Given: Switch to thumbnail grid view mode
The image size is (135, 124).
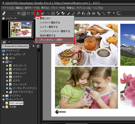Looking at the screenshot, I should tap(19, 13).
